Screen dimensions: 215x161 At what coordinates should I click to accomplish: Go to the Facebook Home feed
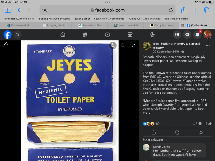63,34
